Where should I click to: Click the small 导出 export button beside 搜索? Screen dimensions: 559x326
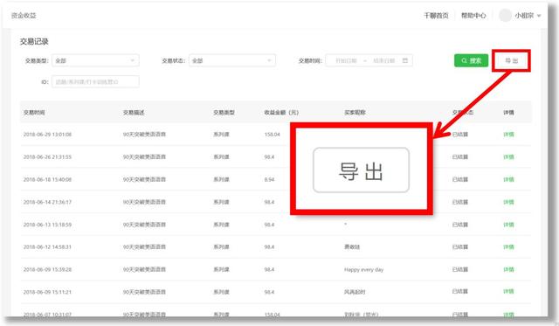click(511, 60)
